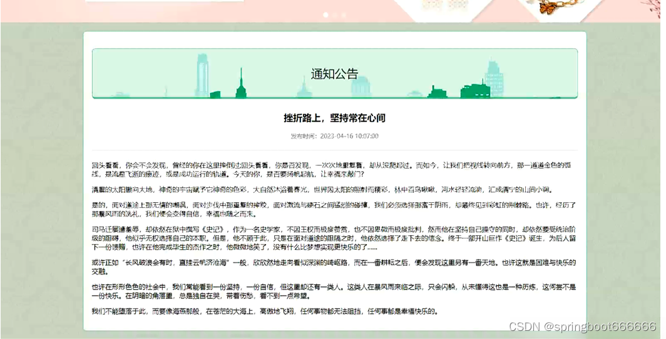Click the paragraph starting 清晨的太阳撒向大地

(323, 189)
